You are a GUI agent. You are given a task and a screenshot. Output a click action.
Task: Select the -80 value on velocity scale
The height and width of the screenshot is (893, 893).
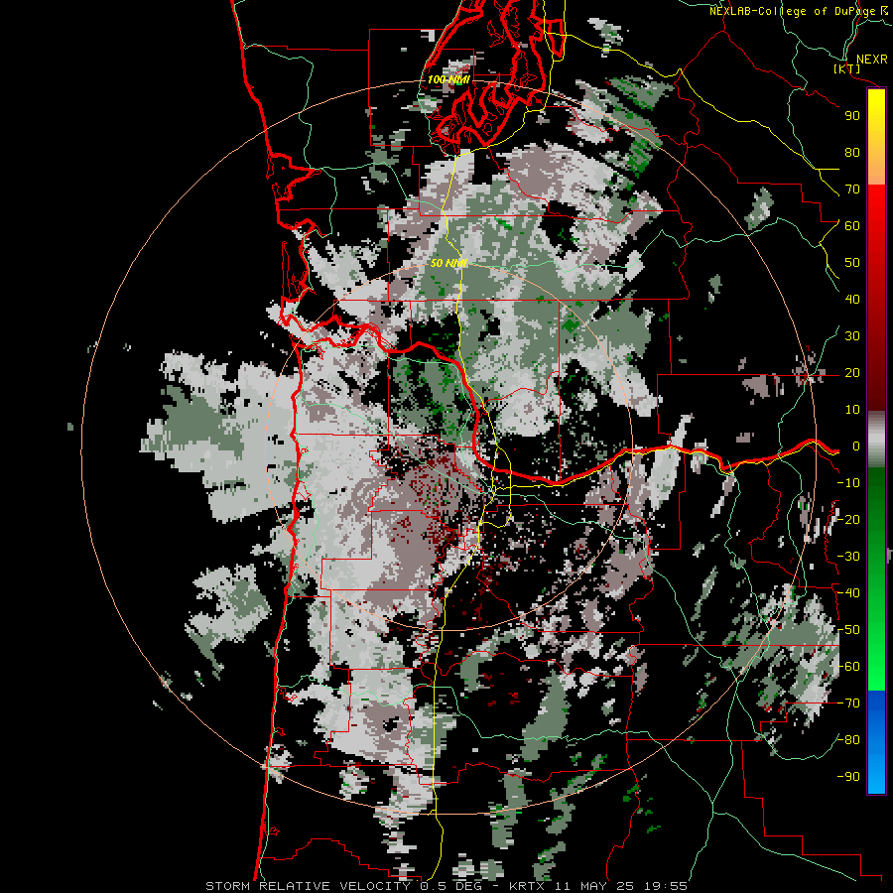848,740
